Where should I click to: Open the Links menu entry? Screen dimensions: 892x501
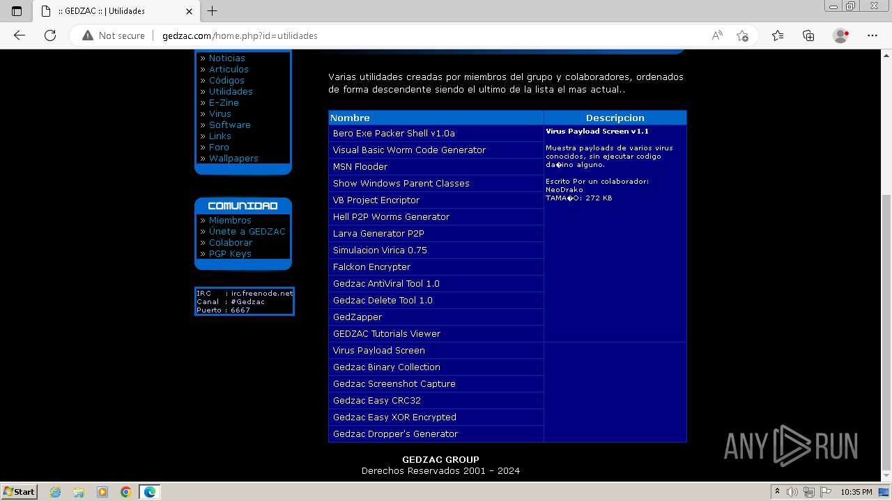220,136
